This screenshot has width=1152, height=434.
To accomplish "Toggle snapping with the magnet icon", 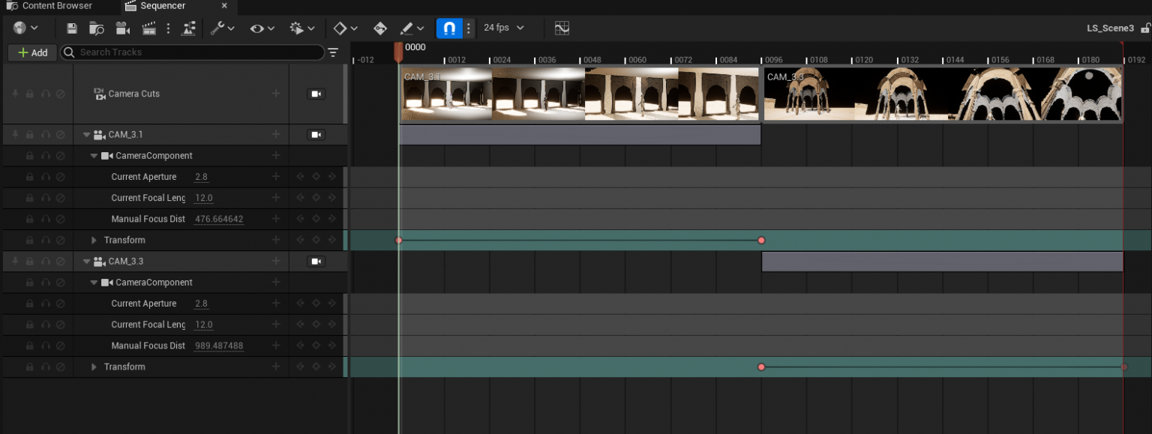I will [448, 28].
